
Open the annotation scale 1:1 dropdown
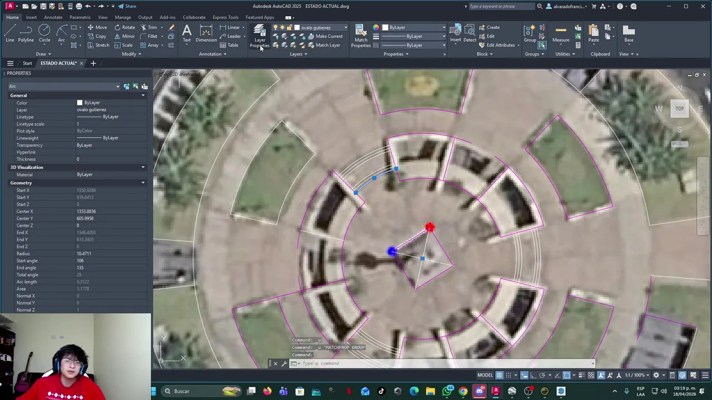[637, 375]
